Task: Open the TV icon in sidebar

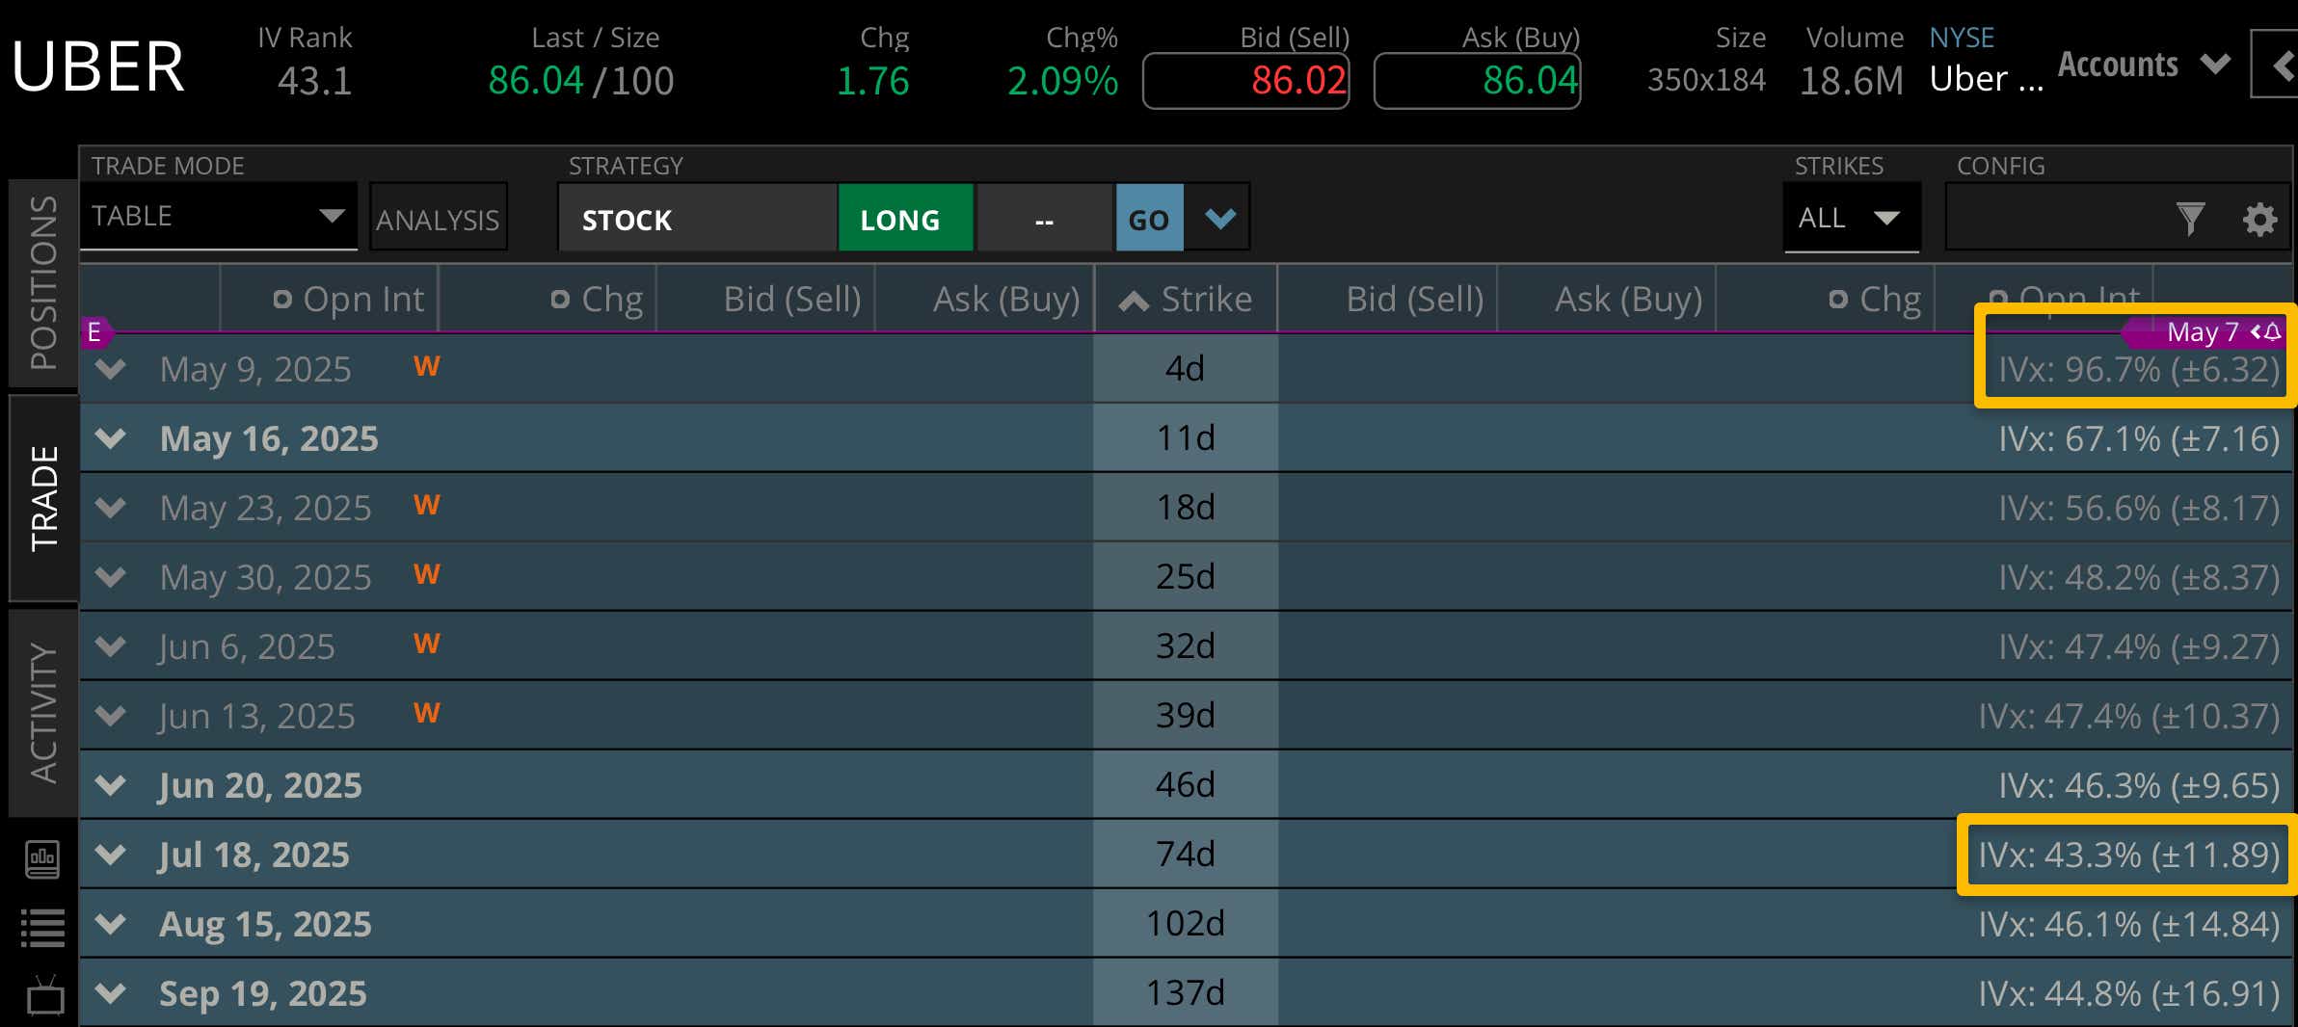Action: (x=44, y=997)
